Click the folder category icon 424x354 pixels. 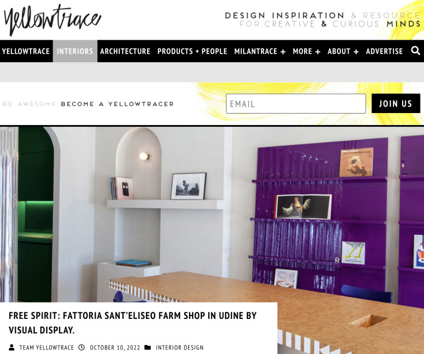pos(148,347)
